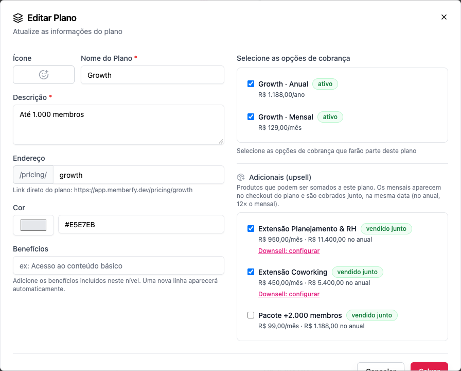Click the ativo badge for Growth · Anual
Viewport: 461px width, 371px height.
(325, 84)
